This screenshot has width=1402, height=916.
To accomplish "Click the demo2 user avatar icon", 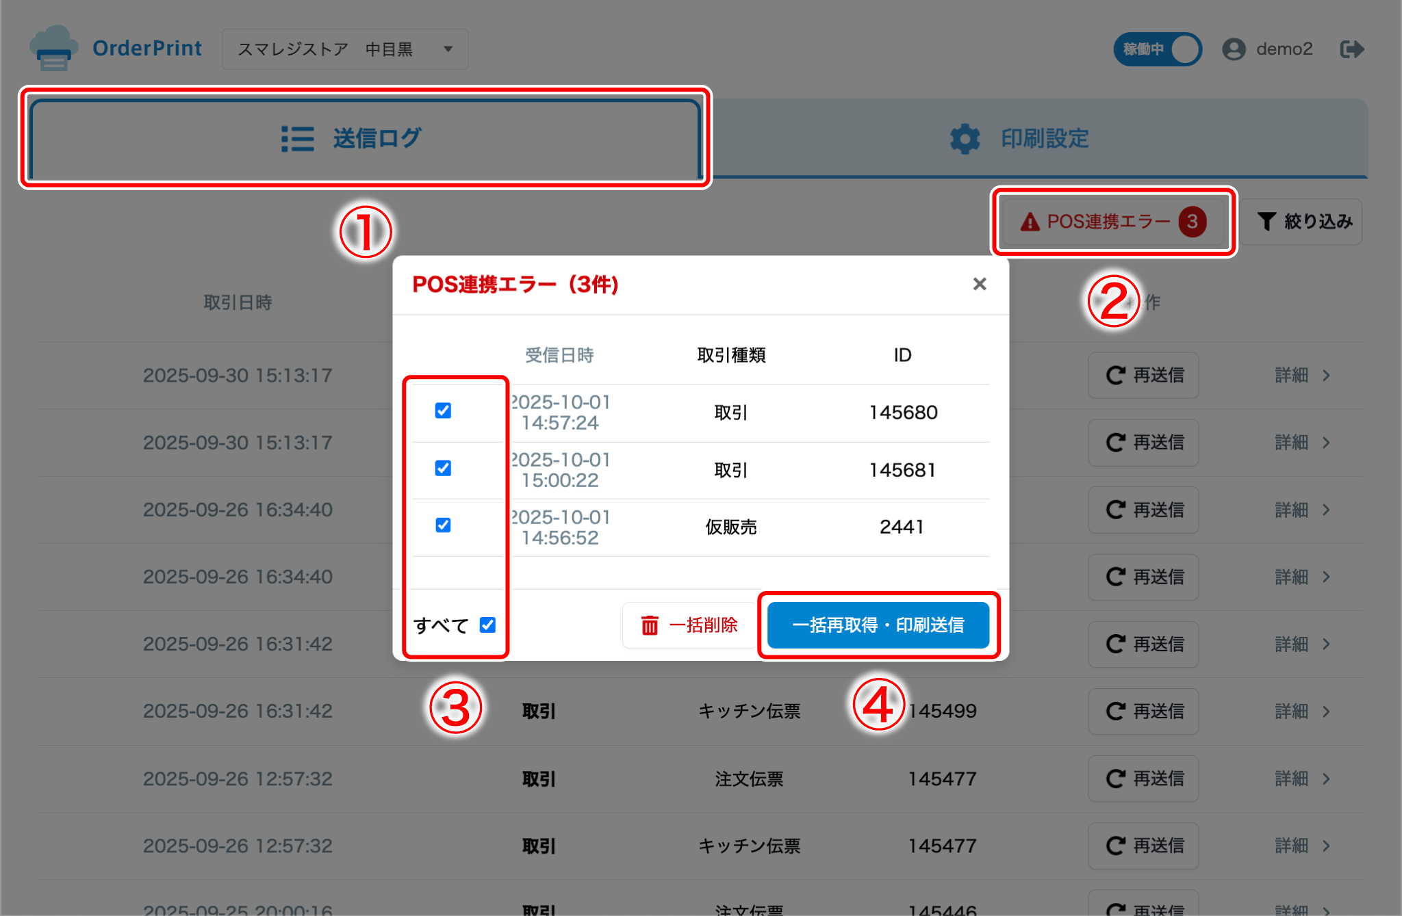I will [x=1234, y=49].
